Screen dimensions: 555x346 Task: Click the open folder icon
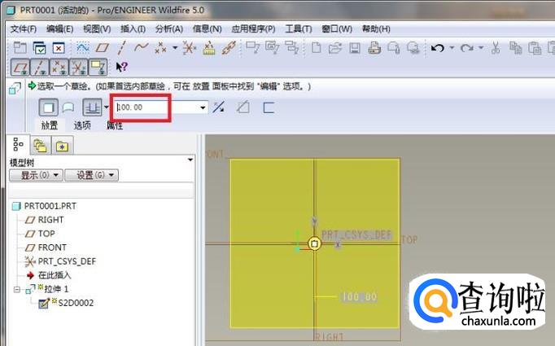(x=334, y=48)
